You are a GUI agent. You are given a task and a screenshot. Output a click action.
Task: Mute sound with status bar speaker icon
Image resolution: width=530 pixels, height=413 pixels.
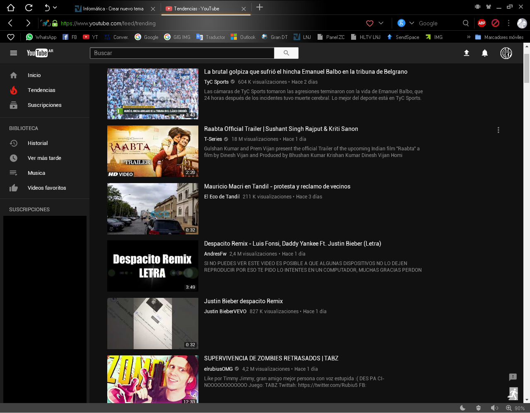[494, 408]
